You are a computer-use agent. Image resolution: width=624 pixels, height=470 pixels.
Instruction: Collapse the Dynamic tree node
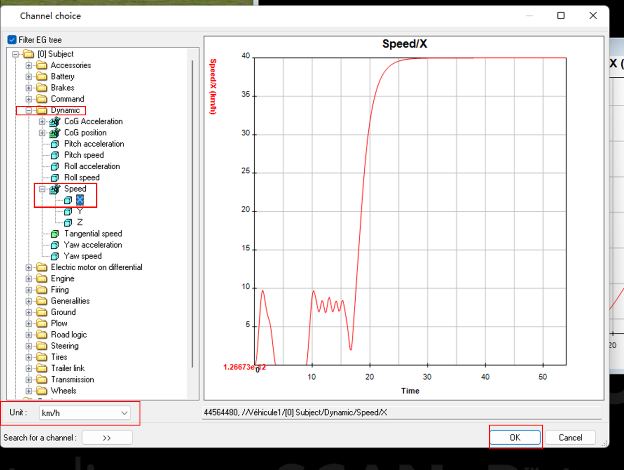(x=29, y=110)
